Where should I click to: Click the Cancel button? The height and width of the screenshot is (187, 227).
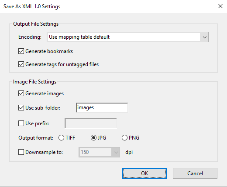click(195, 174)
